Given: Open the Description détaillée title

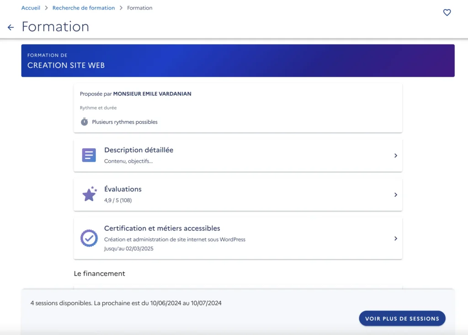Looking at the screenshot, I should [x=138, y=150].
